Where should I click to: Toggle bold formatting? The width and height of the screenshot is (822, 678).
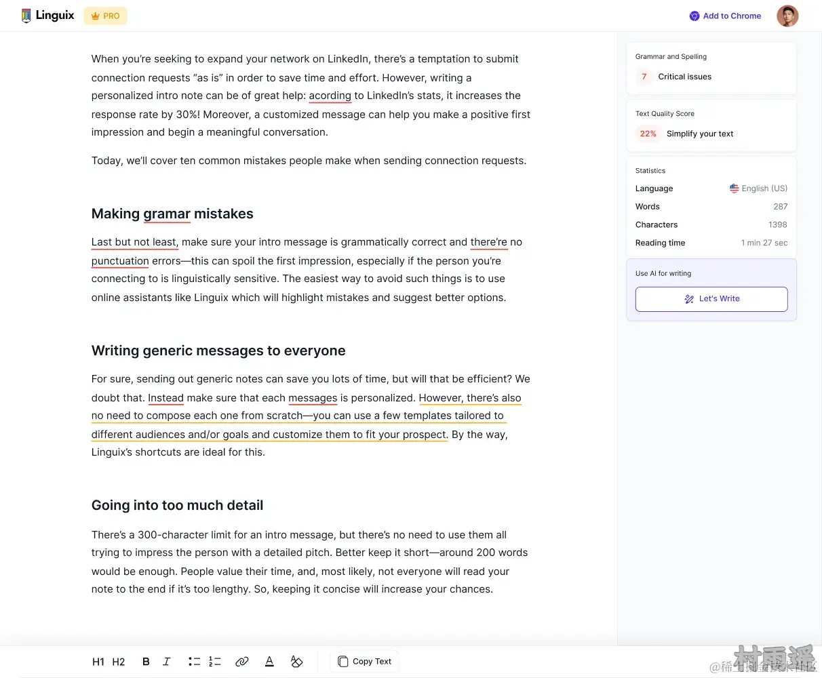(x=146, y=662)
